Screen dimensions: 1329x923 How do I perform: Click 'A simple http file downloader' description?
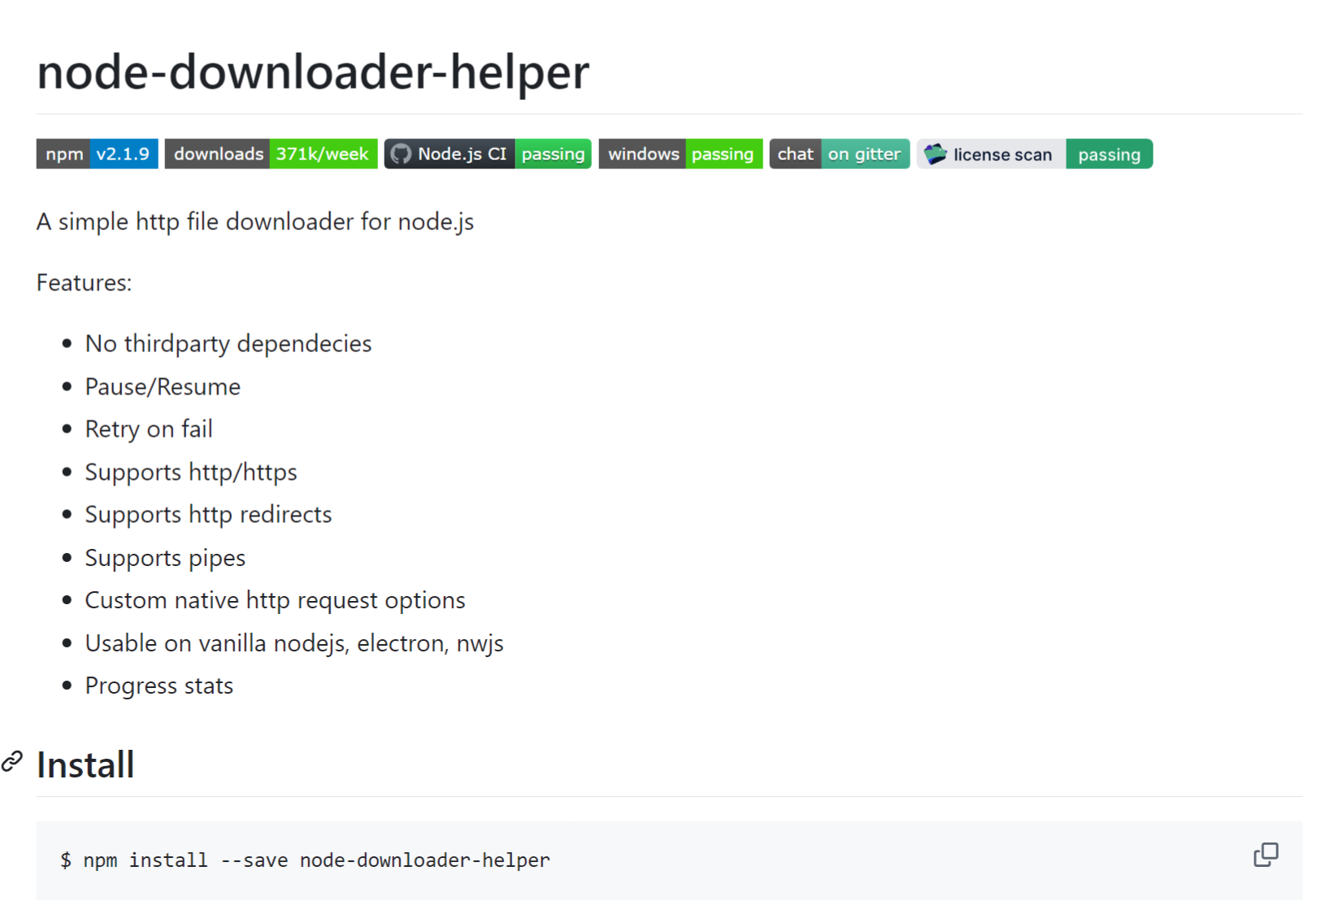tap(255, 222)
